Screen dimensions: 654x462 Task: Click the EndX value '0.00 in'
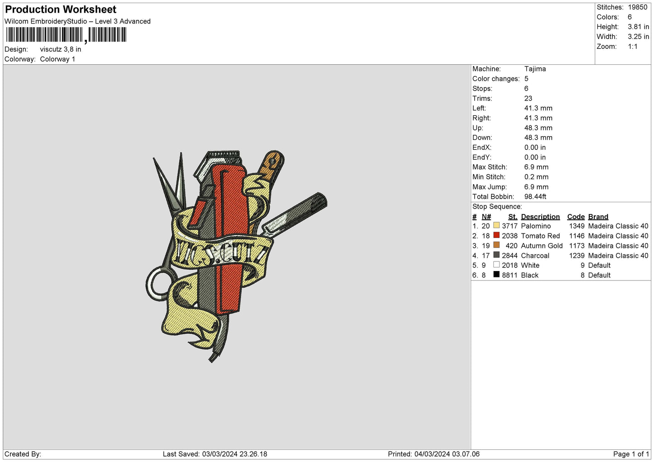click(x=535, y=148)
